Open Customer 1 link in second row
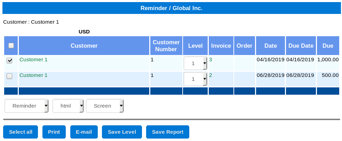This screenshot has height=141, width=342. (33, 75)
